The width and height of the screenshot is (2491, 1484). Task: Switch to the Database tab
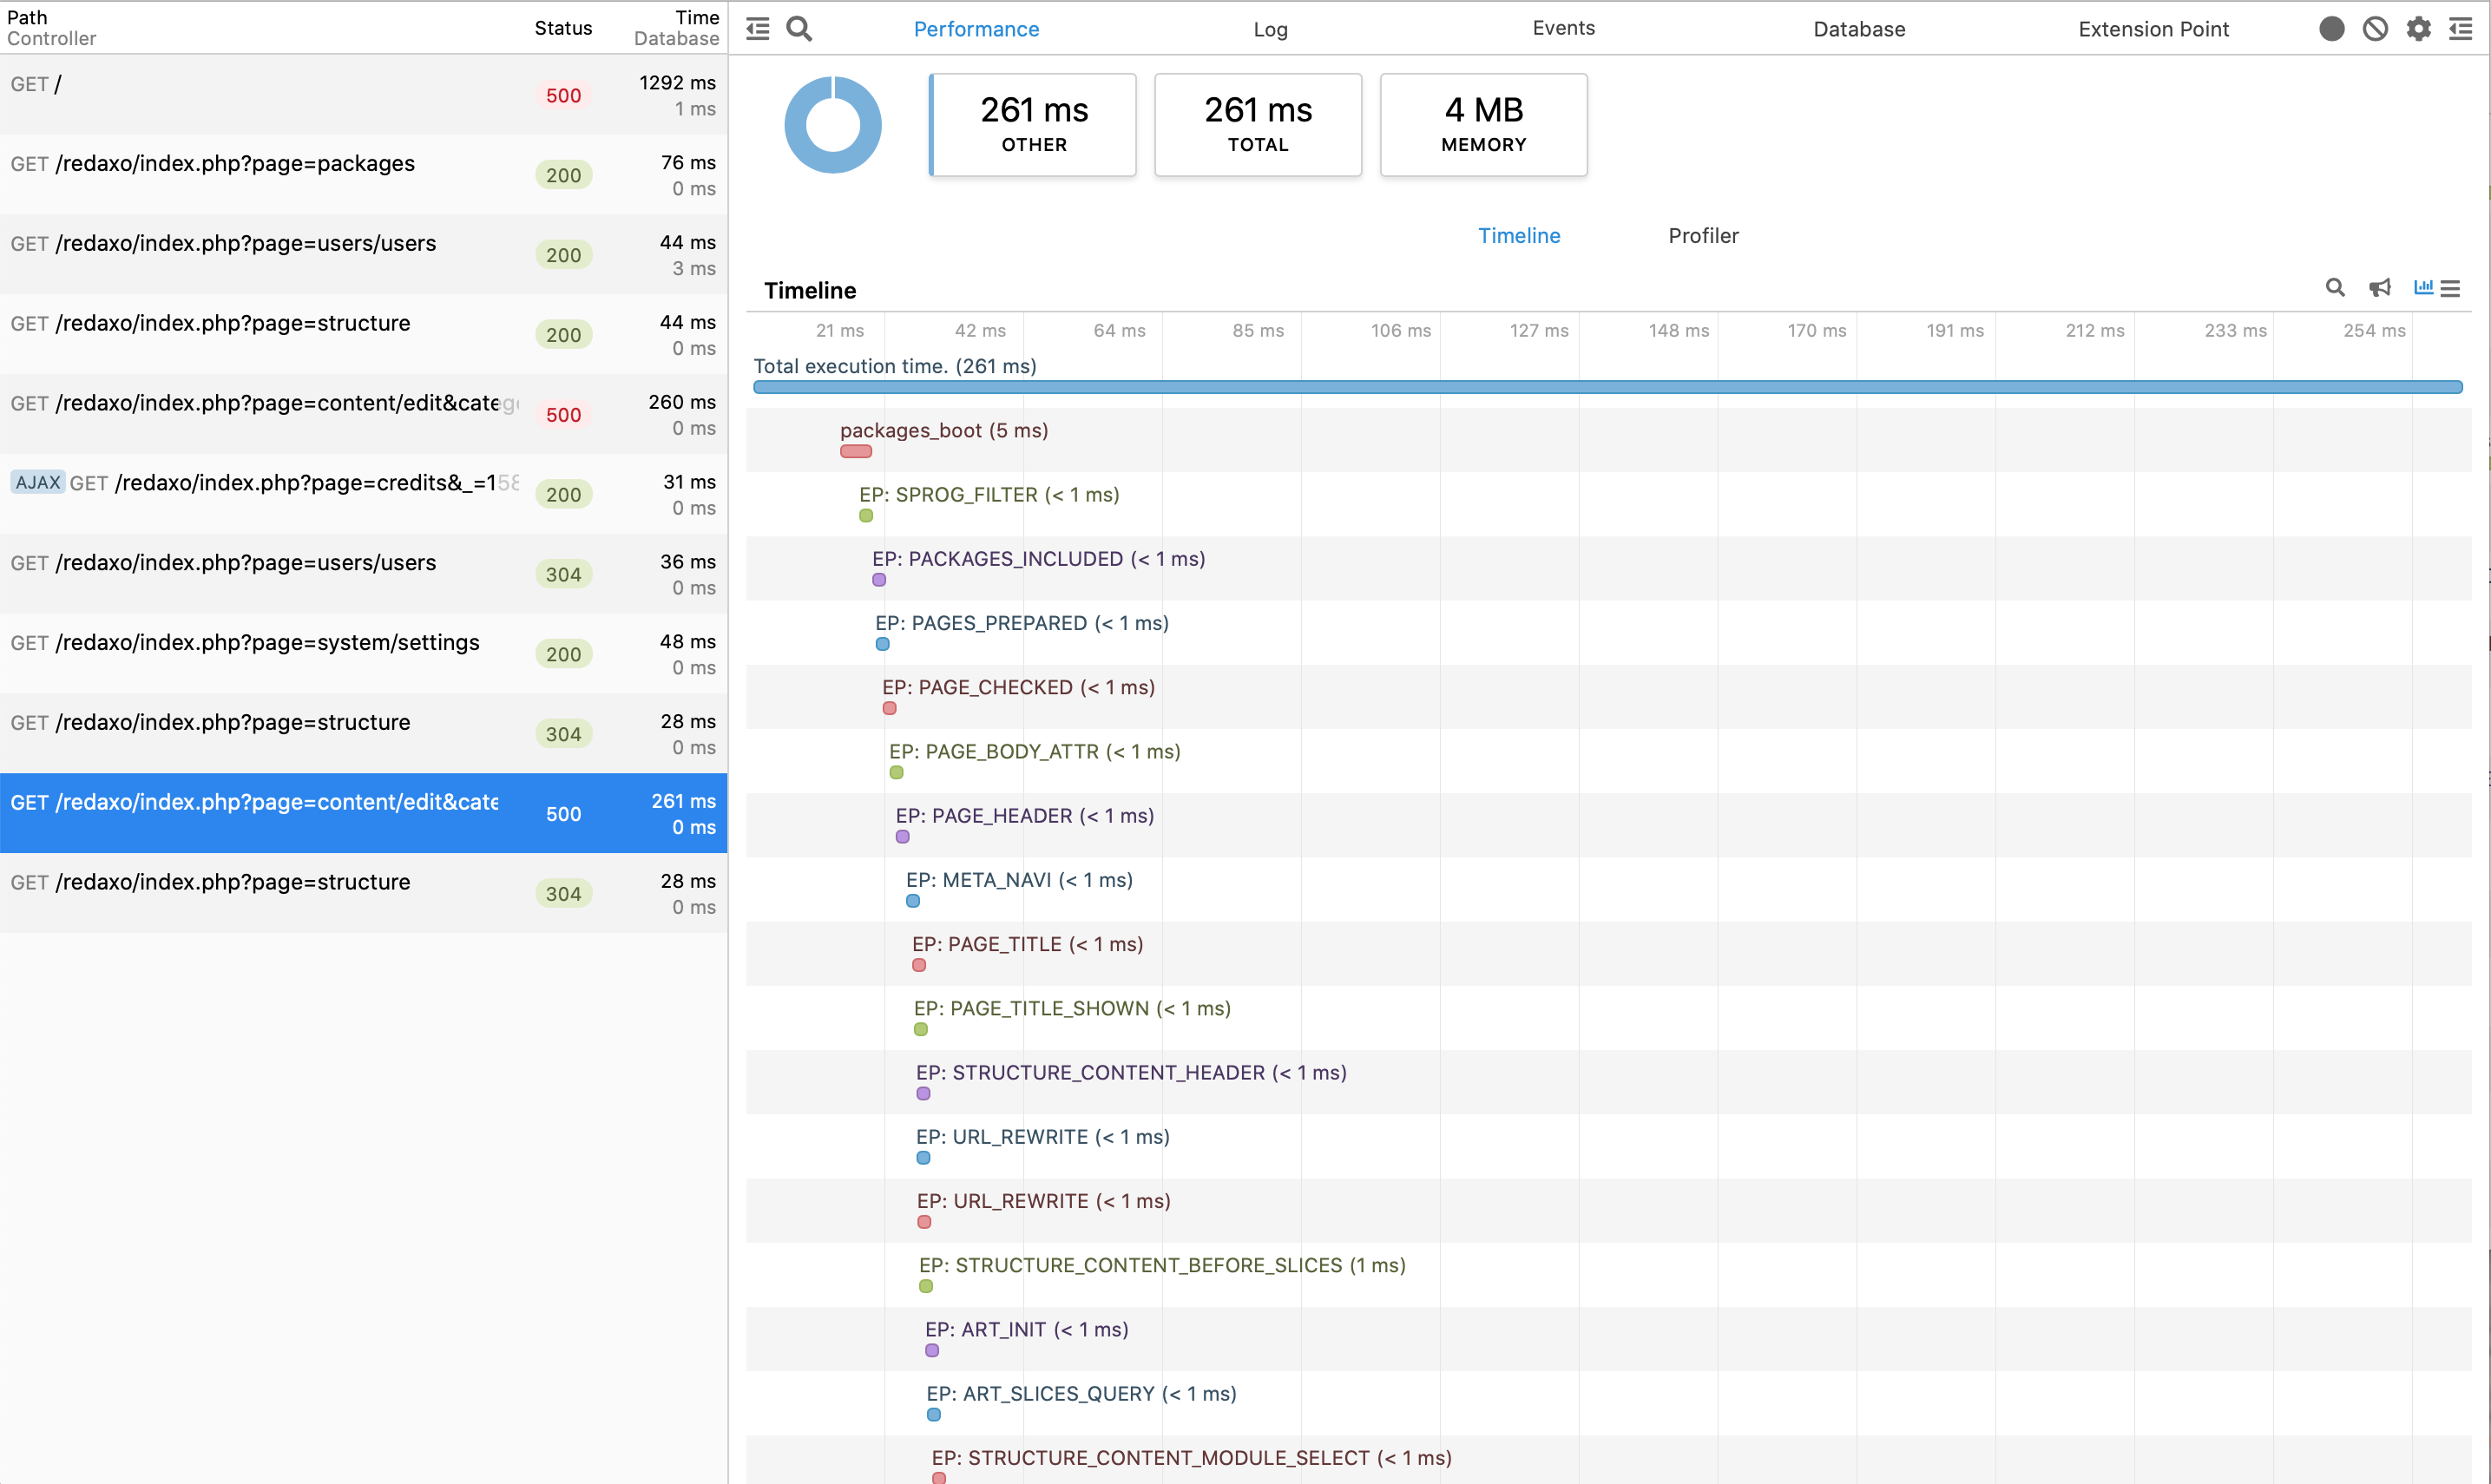[1859, 29]
